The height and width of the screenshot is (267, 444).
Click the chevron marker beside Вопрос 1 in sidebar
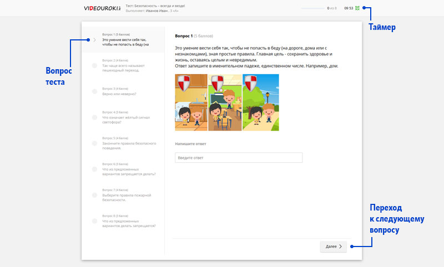(x=94, y=40)
